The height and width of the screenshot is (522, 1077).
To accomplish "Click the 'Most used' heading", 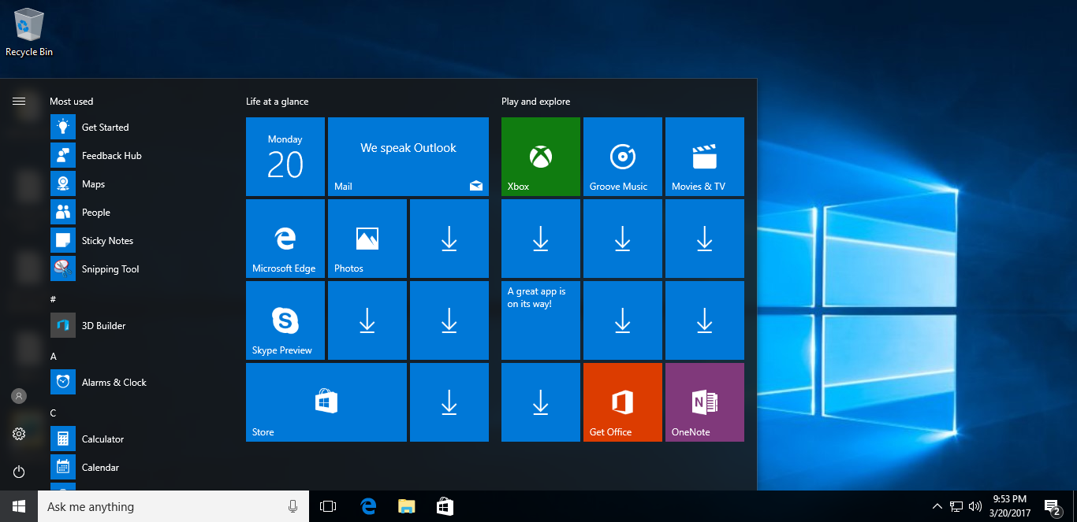I will coord(72,102).
